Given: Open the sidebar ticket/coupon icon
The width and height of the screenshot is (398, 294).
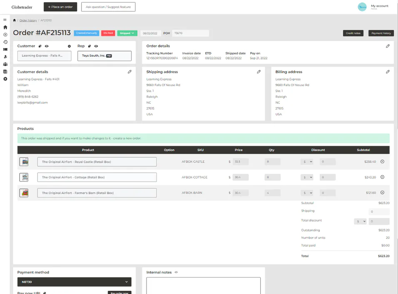Looking at the screenshot, I should click(5, 49).
